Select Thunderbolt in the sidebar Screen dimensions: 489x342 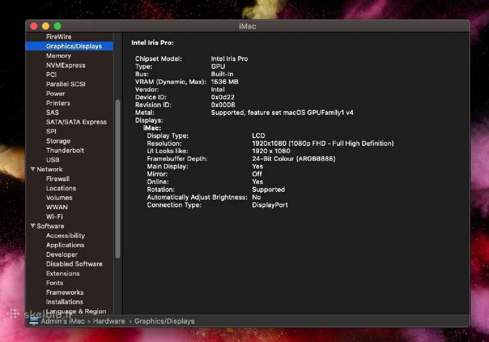click(x=65, y=150)
